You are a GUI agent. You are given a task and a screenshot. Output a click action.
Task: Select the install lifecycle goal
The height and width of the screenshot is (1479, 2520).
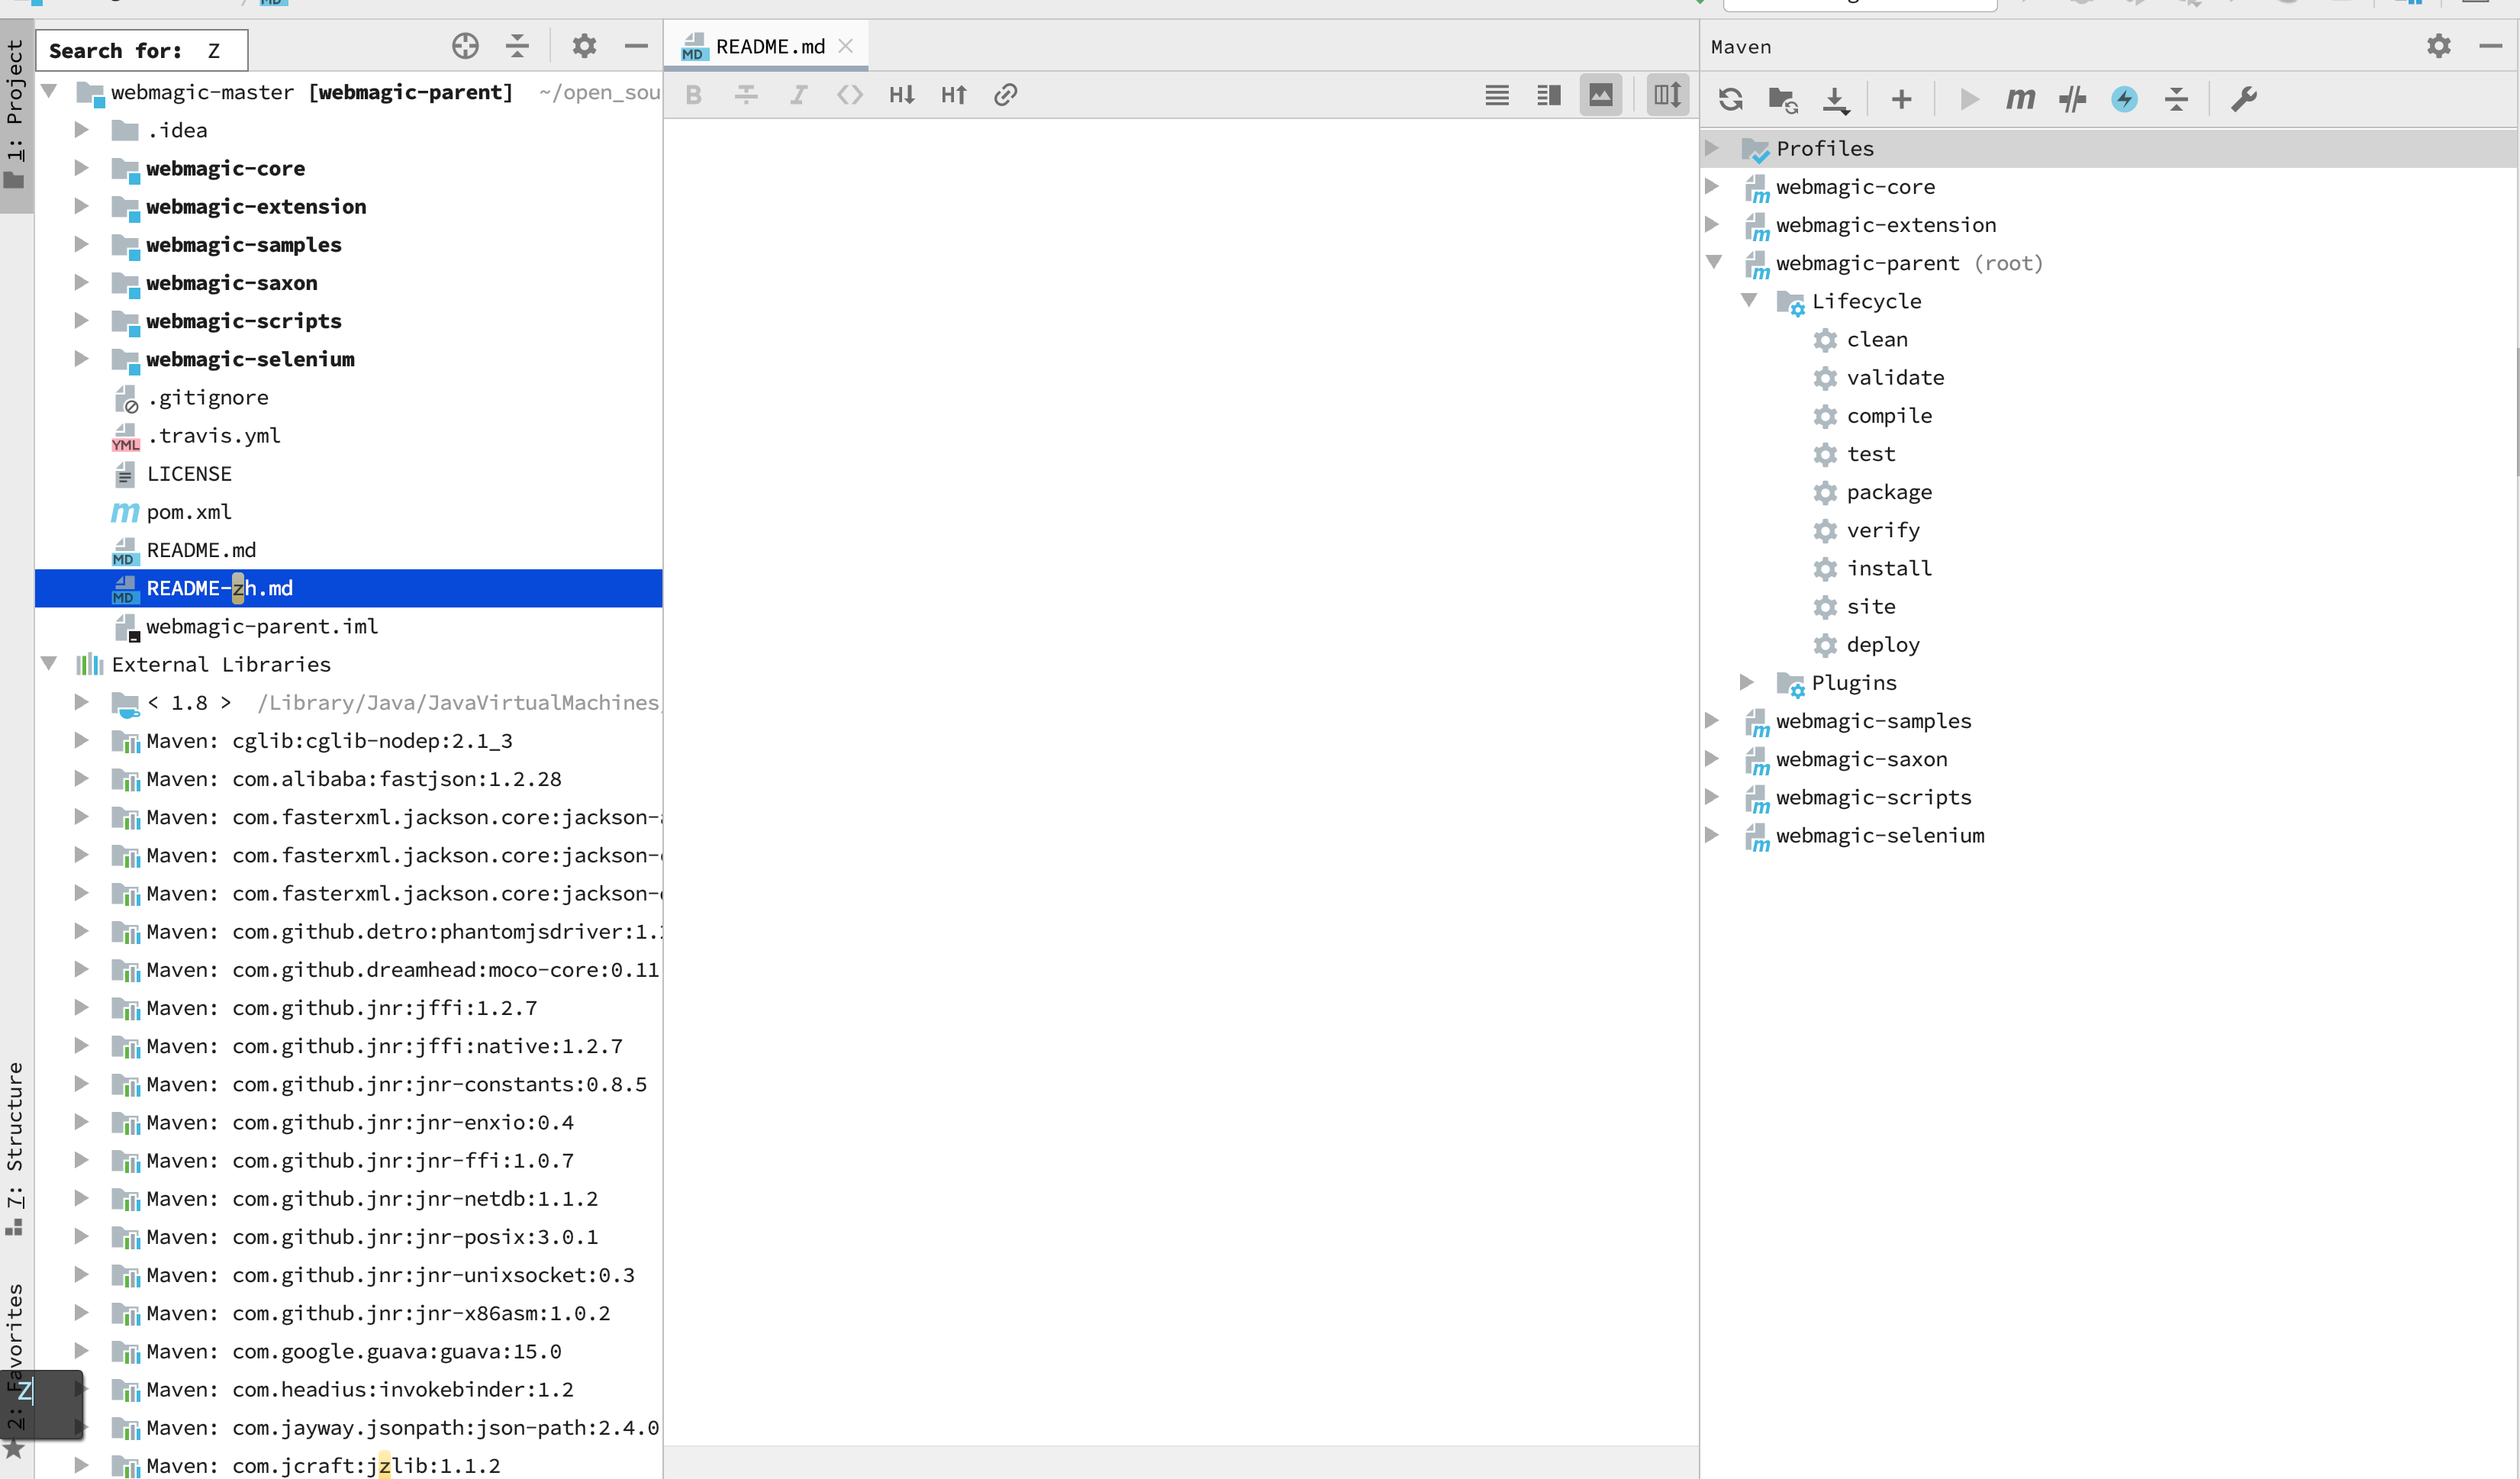pos(1888,568)
